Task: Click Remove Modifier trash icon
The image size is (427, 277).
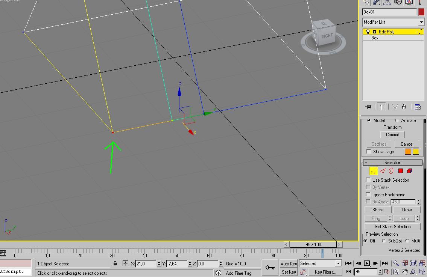Action: click(x=404, y=107)
